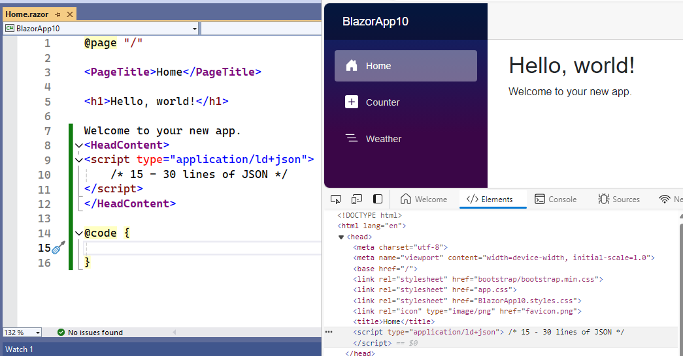Click the house icon beside Home
This screenshot has width=683, height=356.
[x=352, y=66]
